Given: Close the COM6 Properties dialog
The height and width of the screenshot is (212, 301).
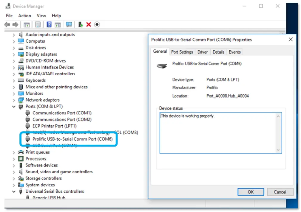Looking at the screenshot, I should click(291, 40).
